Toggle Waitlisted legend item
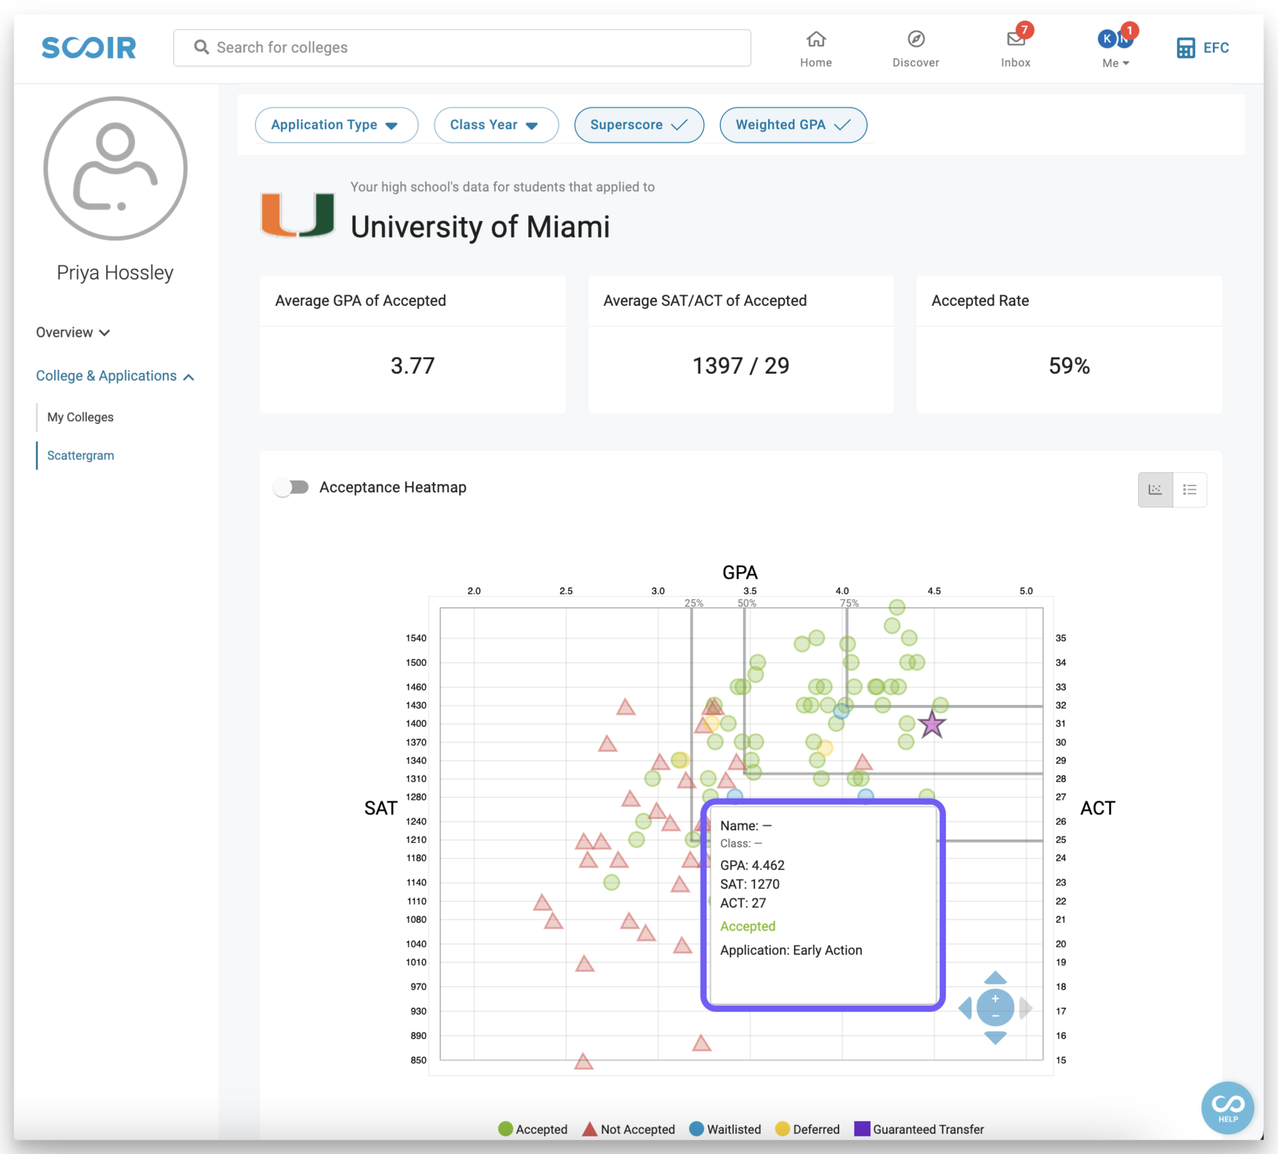 click(725, 1130)
